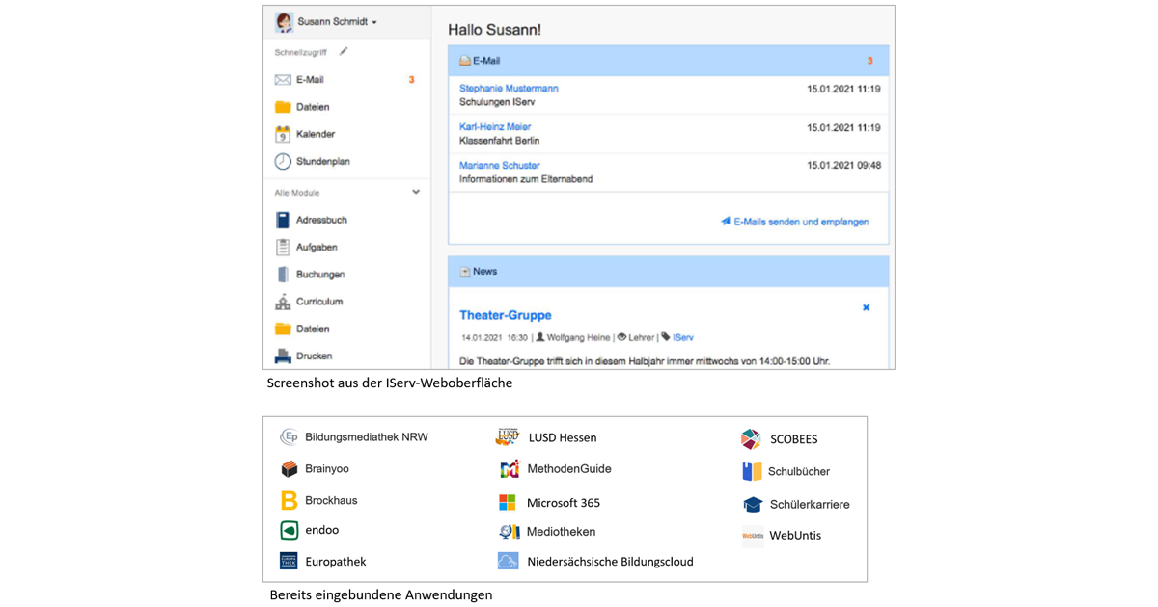Select Stundenplan label in sidebar

(323, 162)
